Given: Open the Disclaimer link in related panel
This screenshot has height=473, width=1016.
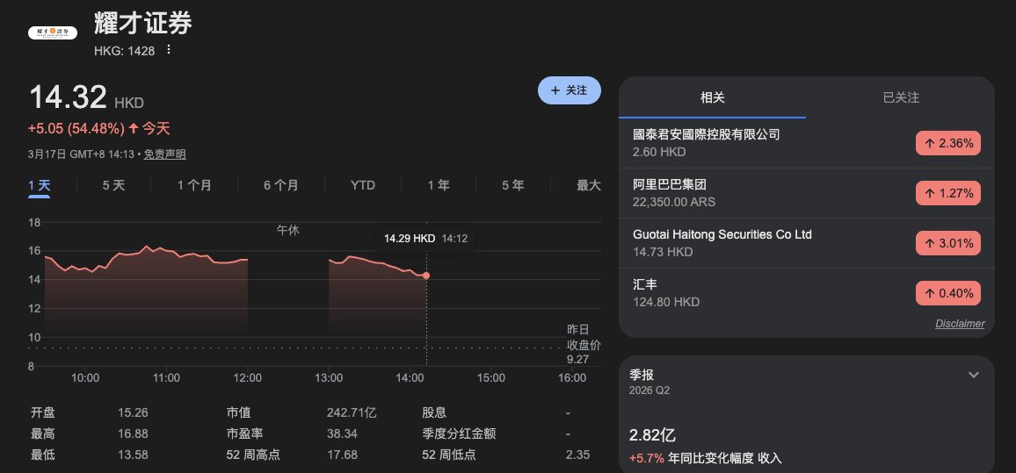Looking at the screenshot, I should click(960, 324).
